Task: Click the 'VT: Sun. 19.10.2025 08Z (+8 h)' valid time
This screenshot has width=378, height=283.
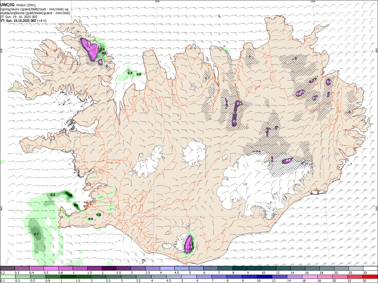Action: click(x=23, y=21)
